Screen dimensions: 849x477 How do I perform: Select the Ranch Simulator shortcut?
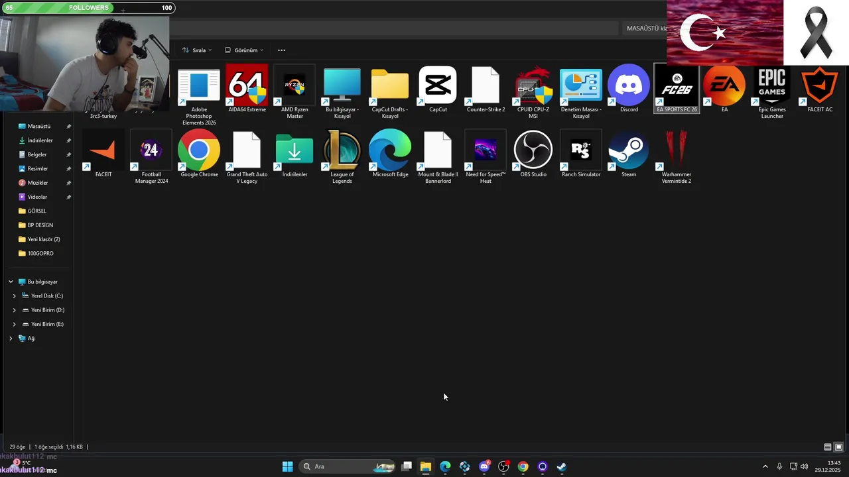[581, 154]
